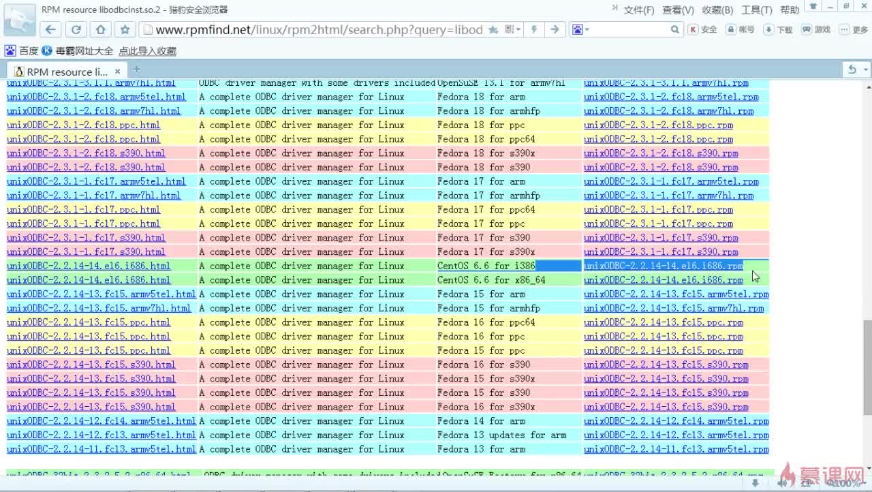The width and height of the screenshot is (872, 492).
Task: Open unixODBC-2.3.1-2.fc18.armv7hl.html link
Action: point(93,111)
